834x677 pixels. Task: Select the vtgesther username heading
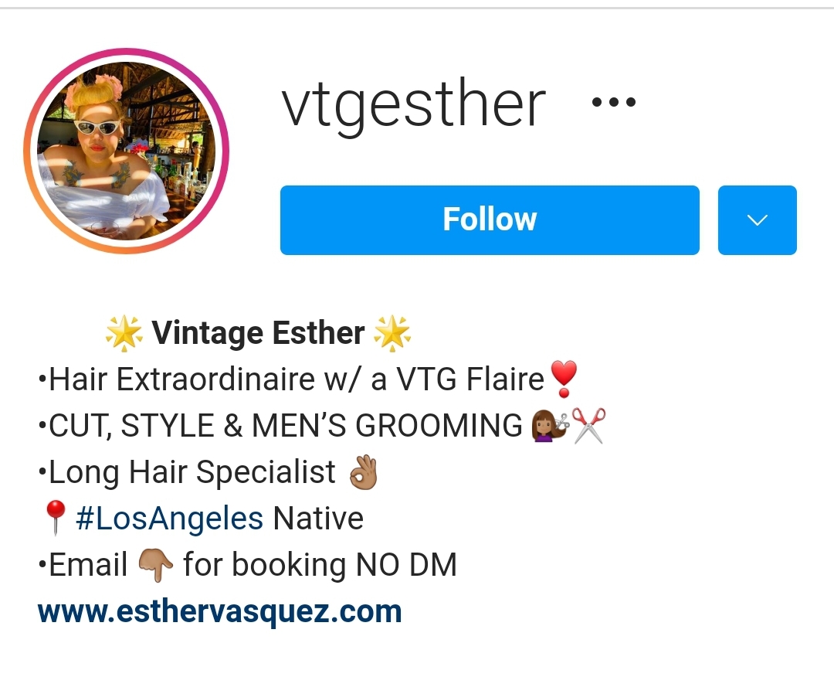tap(414, 104)
